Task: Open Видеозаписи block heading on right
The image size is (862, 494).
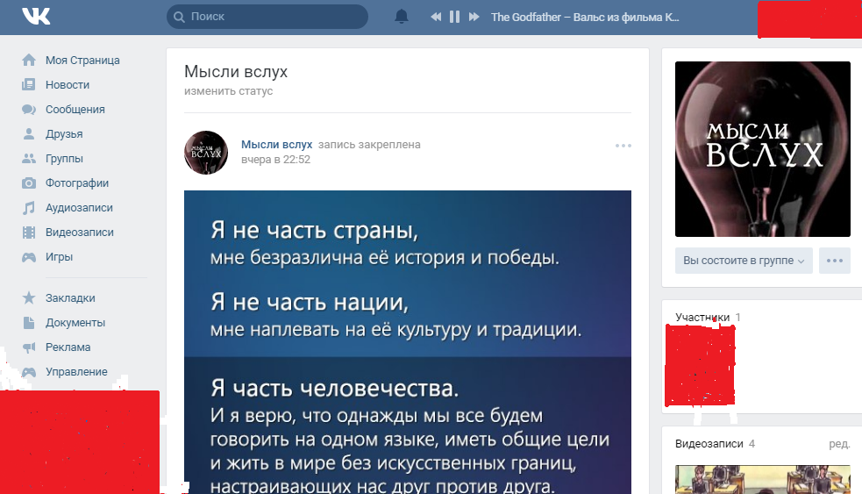Action: pos(709,444)
